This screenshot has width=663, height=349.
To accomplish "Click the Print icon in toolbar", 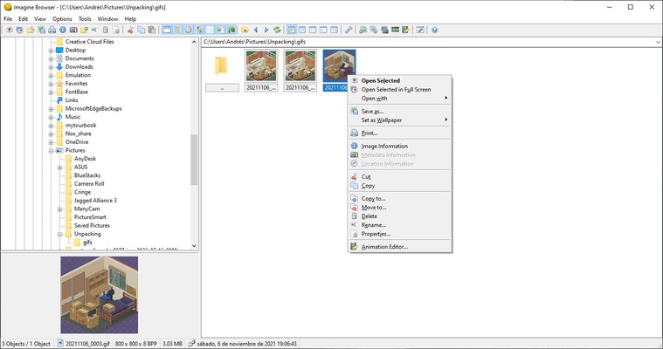I will coord(52,30).
